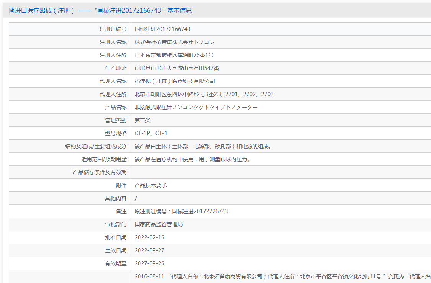Click the 产品名称 label cell

70,107
